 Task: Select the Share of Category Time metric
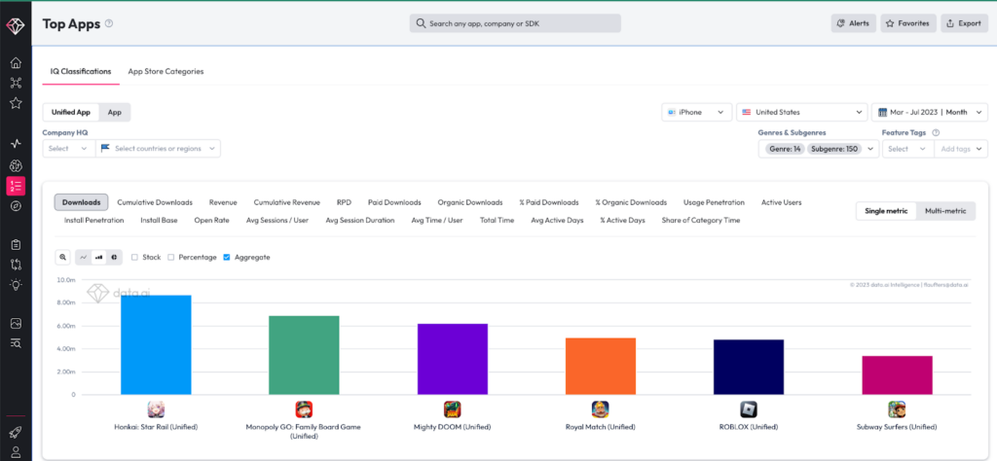[701, 221]
